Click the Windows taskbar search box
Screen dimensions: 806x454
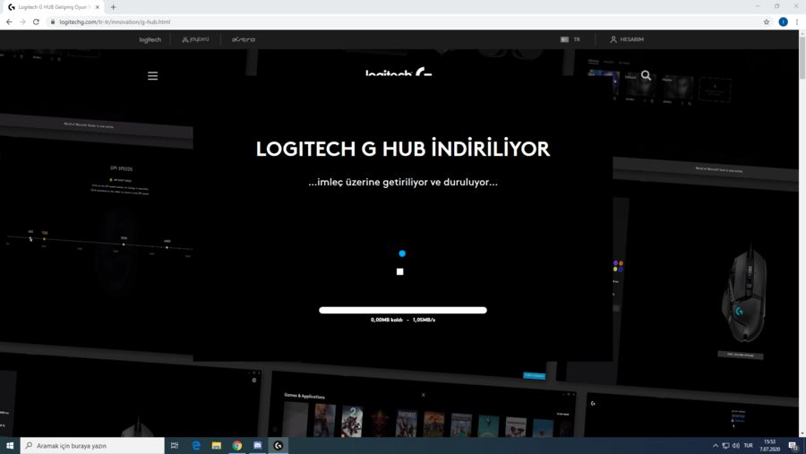click(92, 446)
